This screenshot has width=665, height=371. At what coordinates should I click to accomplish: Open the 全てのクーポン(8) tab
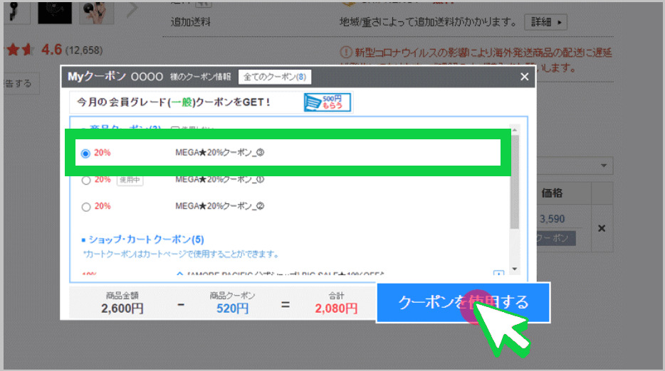pyautogui.click(x=275, y=77)
